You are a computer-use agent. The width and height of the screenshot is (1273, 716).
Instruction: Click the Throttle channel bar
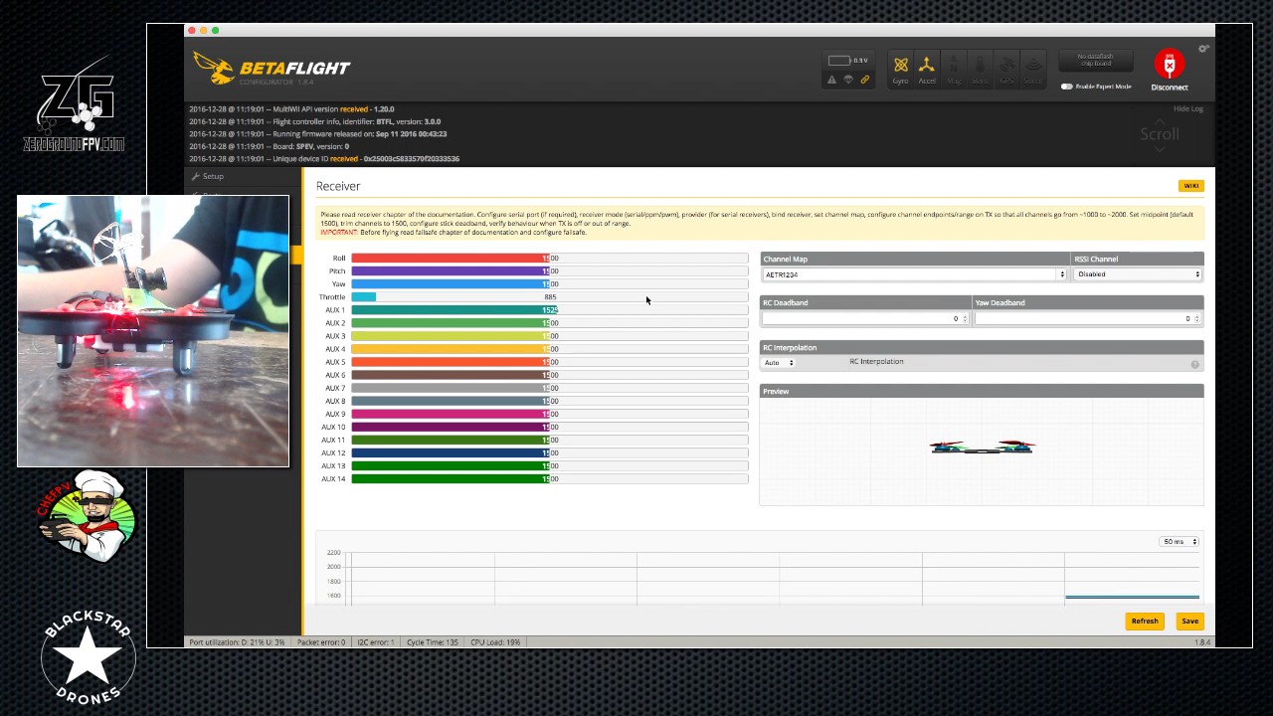549,297
